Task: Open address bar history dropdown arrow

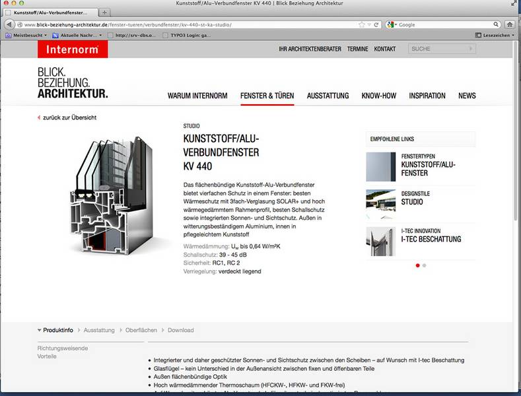Action: click(369, 24)
